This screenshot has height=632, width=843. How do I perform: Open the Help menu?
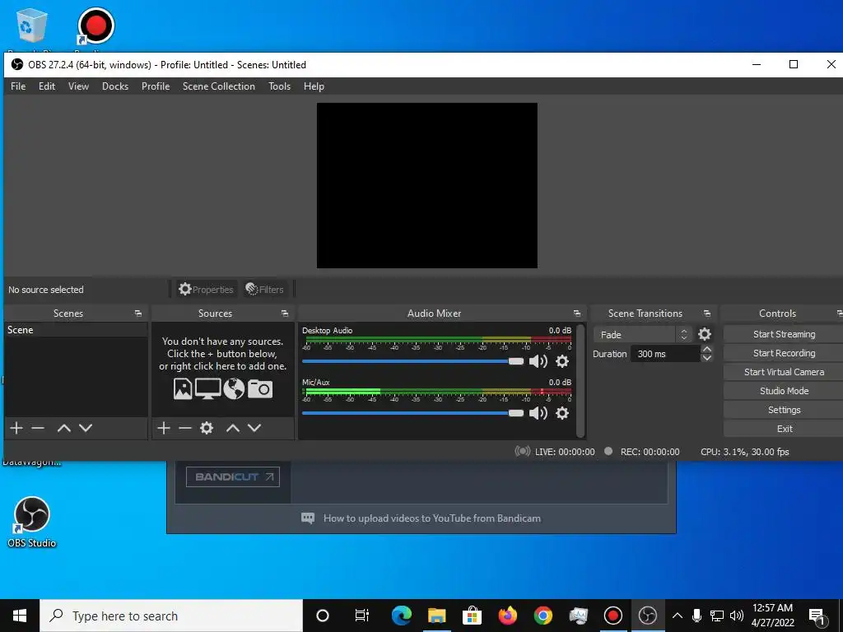click(x=314, y=86)
